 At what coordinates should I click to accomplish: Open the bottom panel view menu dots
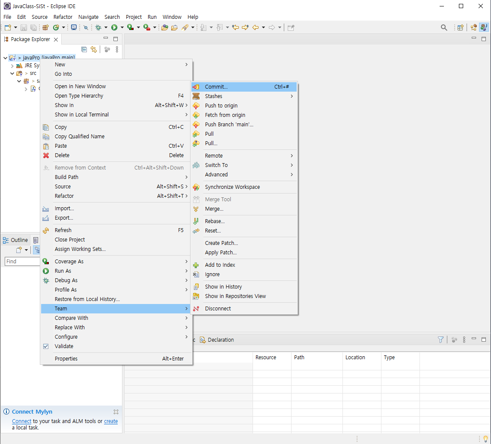(464, 340)
